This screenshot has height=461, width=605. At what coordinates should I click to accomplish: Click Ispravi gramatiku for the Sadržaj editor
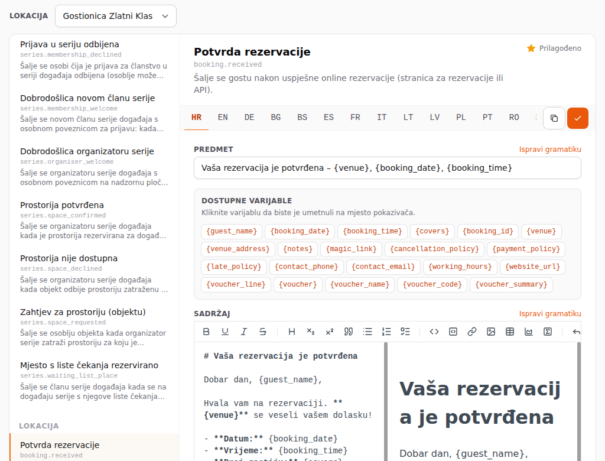(550, 314)
